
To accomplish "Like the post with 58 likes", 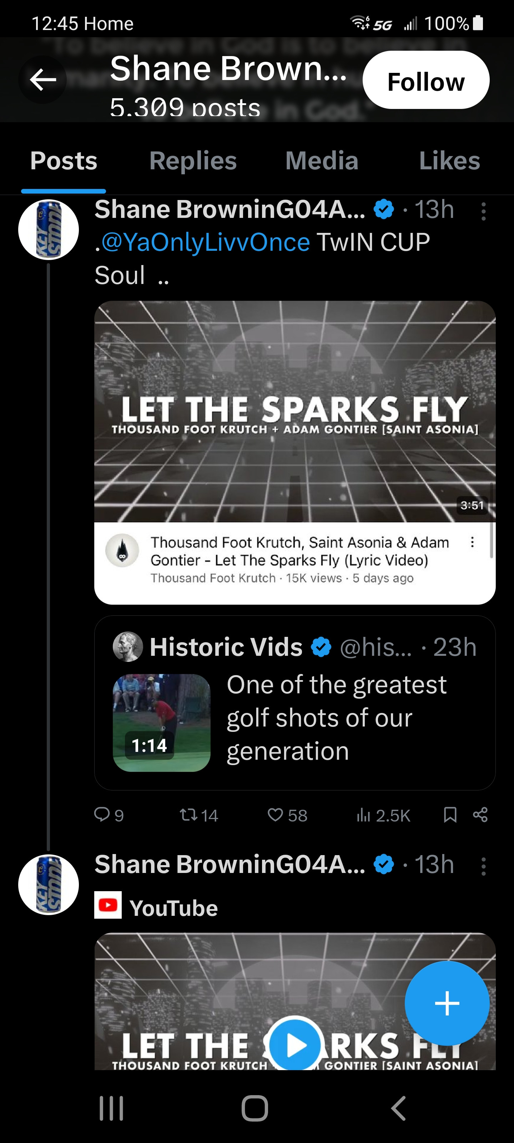I will pyautogui.click(x=276, y=815).
